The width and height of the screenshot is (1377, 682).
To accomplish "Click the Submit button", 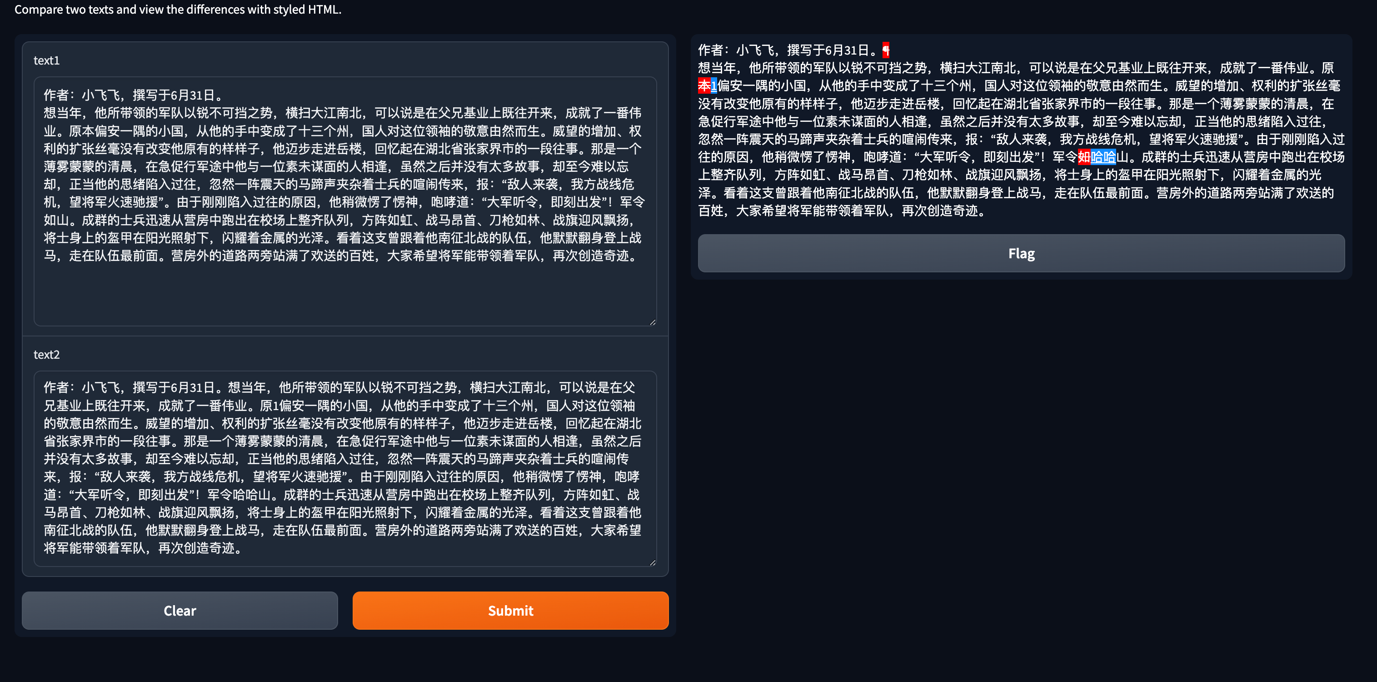I will click(x=510, y=610).
